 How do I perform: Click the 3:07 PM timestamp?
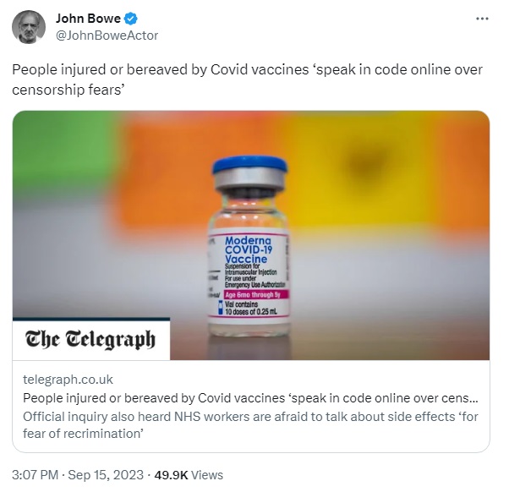[35, 475]
